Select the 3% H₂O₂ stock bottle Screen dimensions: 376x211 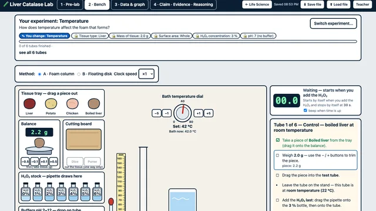(x=61, y=192)
